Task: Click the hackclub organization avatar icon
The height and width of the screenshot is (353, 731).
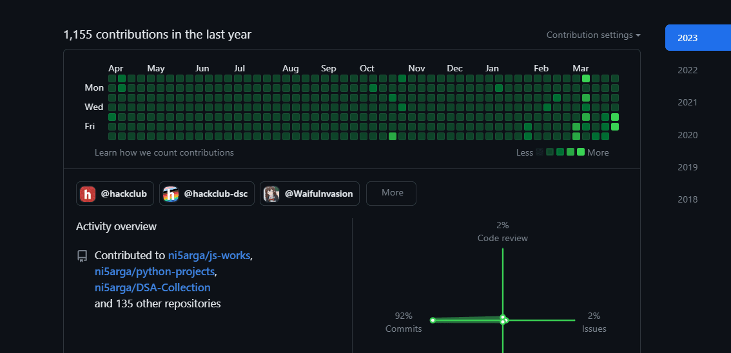Action: tap(88, 194)
